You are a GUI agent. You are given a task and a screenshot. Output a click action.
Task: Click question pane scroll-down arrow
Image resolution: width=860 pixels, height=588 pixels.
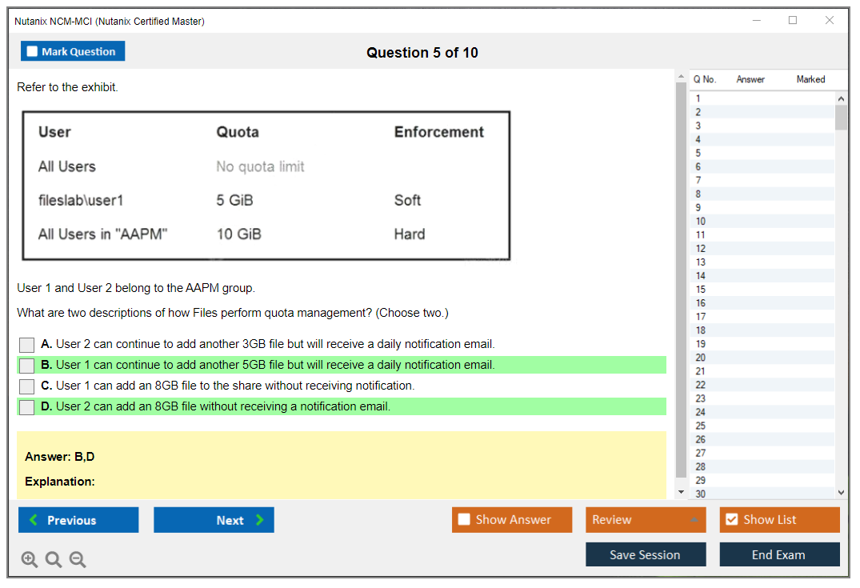[681, 492]
